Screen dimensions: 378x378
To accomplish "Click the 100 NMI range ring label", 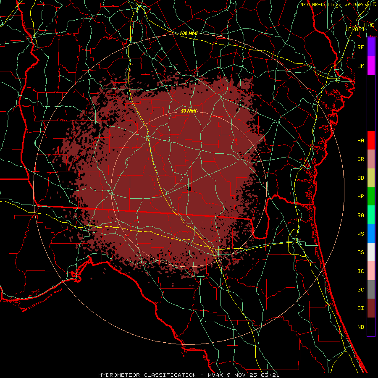I will [x=189, y=33].
